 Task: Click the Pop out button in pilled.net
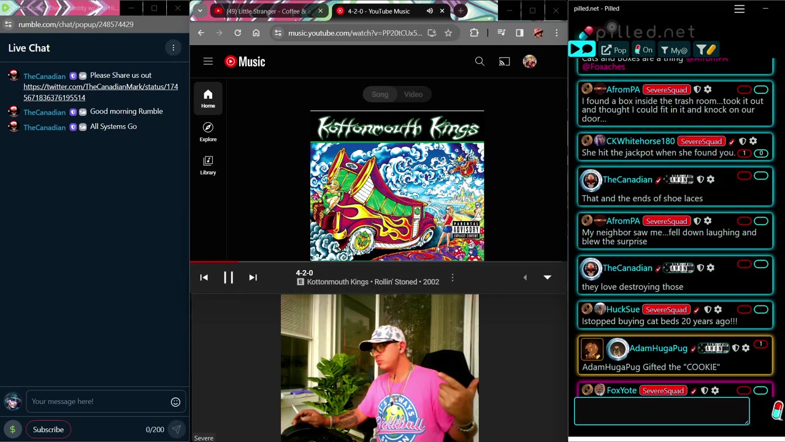[x=614, y=50]
